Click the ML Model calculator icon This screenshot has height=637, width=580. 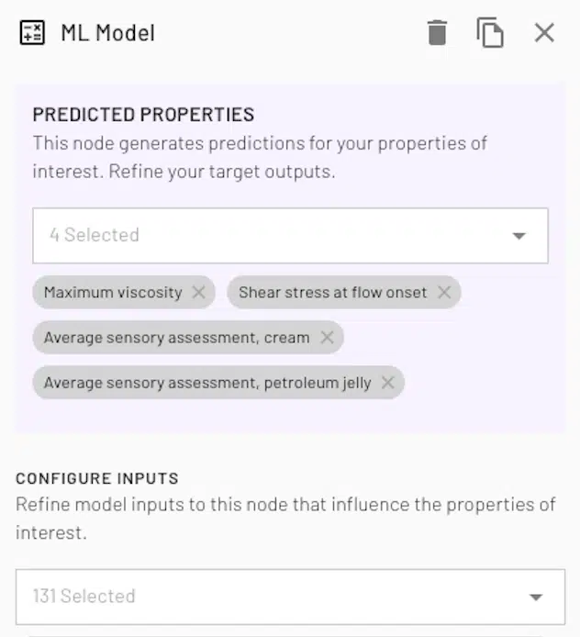(32, 33)
